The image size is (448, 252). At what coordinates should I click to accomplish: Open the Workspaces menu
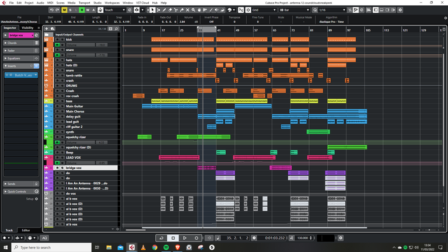pyautogui.click(x=112, y=3)
